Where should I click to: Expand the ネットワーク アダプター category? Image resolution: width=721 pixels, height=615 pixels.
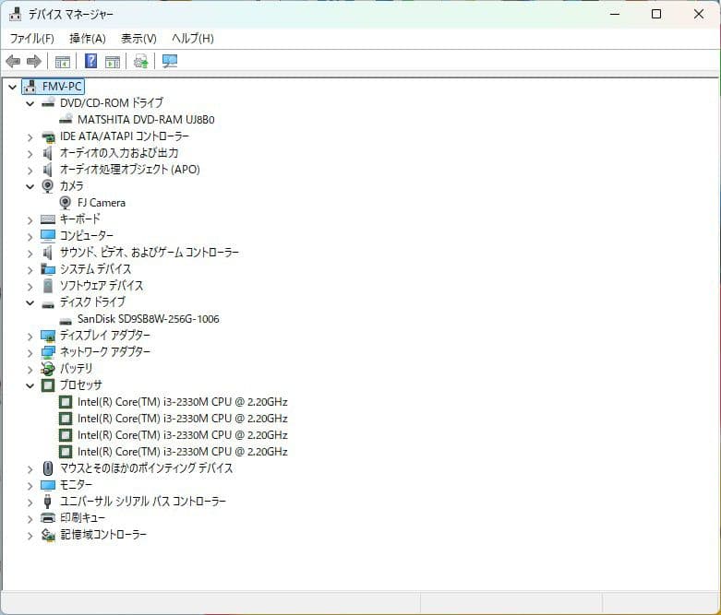coord(30,353)
